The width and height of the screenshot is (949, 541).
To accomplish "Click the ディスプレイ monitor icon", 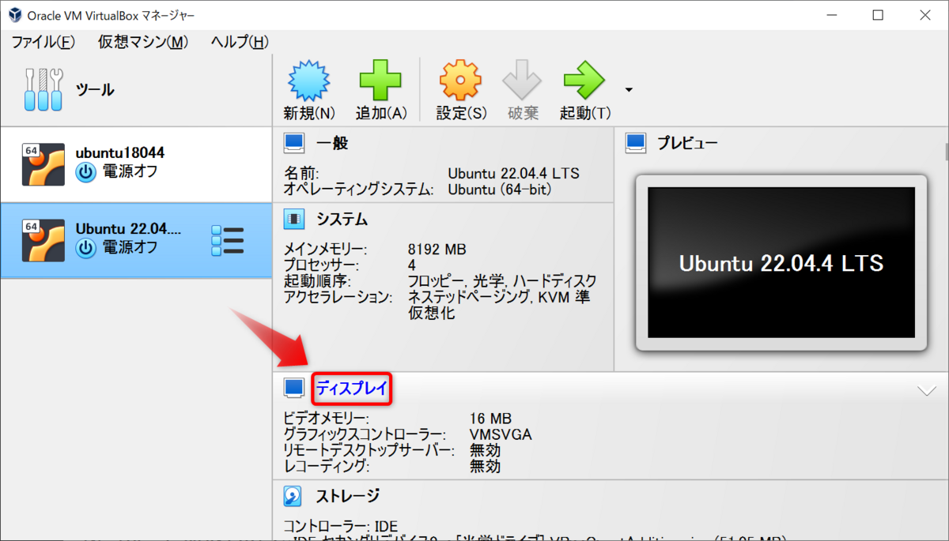I will click(x=294, y=388).
